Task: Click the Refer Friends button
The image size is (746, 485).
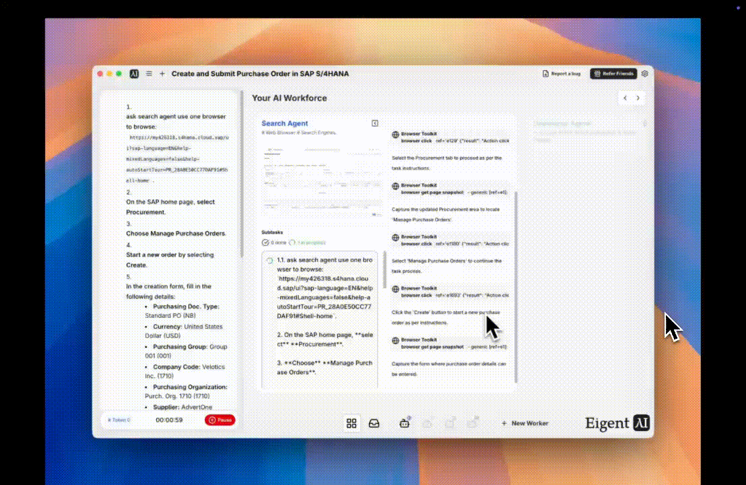Action: [x=613, y=74]
